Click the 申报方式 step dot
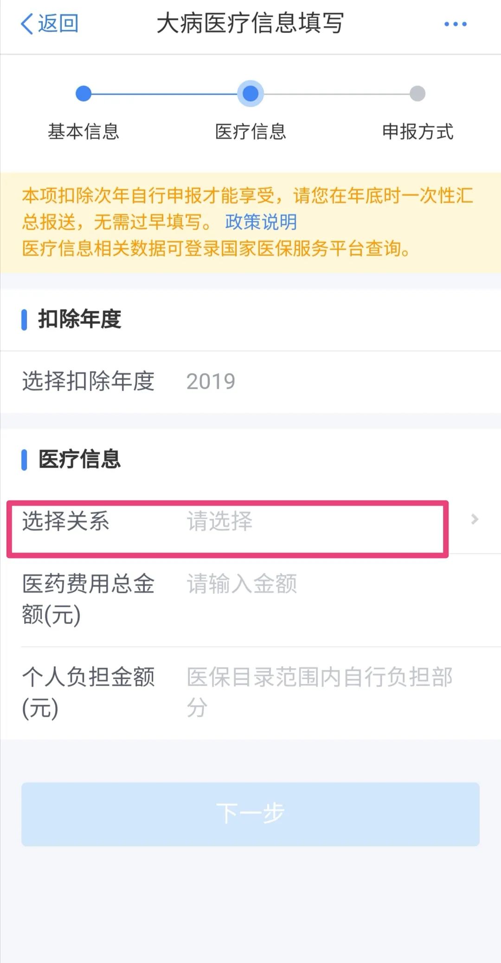 (x=417, y=94)
